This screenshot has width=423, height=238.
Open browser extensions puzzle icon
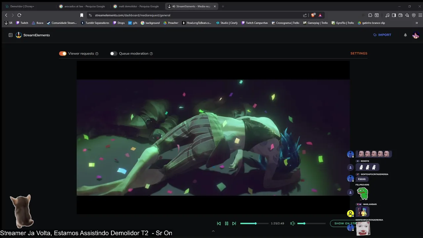pyautogui.click(x=370, y=15)
